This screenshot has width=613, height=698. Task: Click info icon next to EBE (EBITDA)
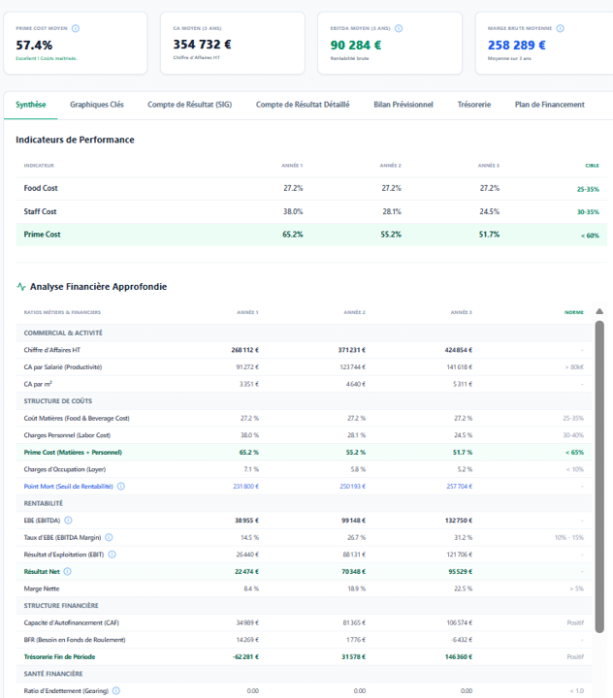(68, 520)
